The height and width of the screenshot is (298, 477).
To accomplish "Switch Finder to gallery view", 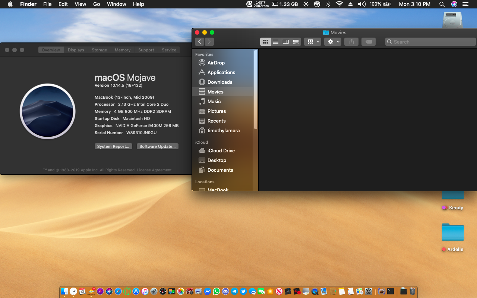I will [x=296, y=42].
